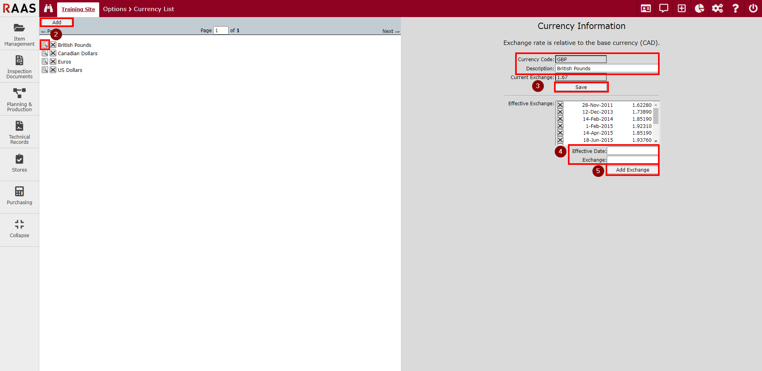Delete the Euros currency entry
Image resolution: width=762 pixels, height=371 pixels.
coord(53,62)
